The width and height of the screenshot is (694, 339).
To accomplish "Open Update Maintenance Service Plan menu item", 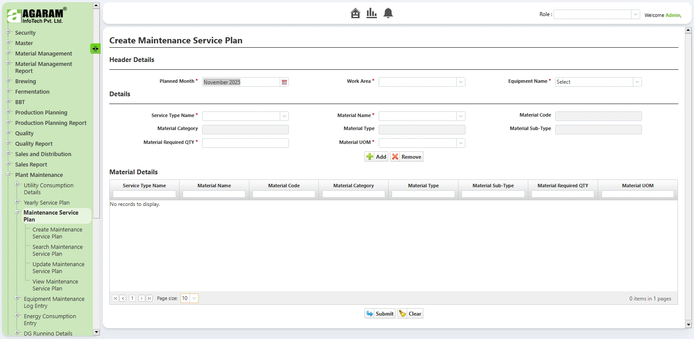I will pyautogui.click(x=58, y=267).
